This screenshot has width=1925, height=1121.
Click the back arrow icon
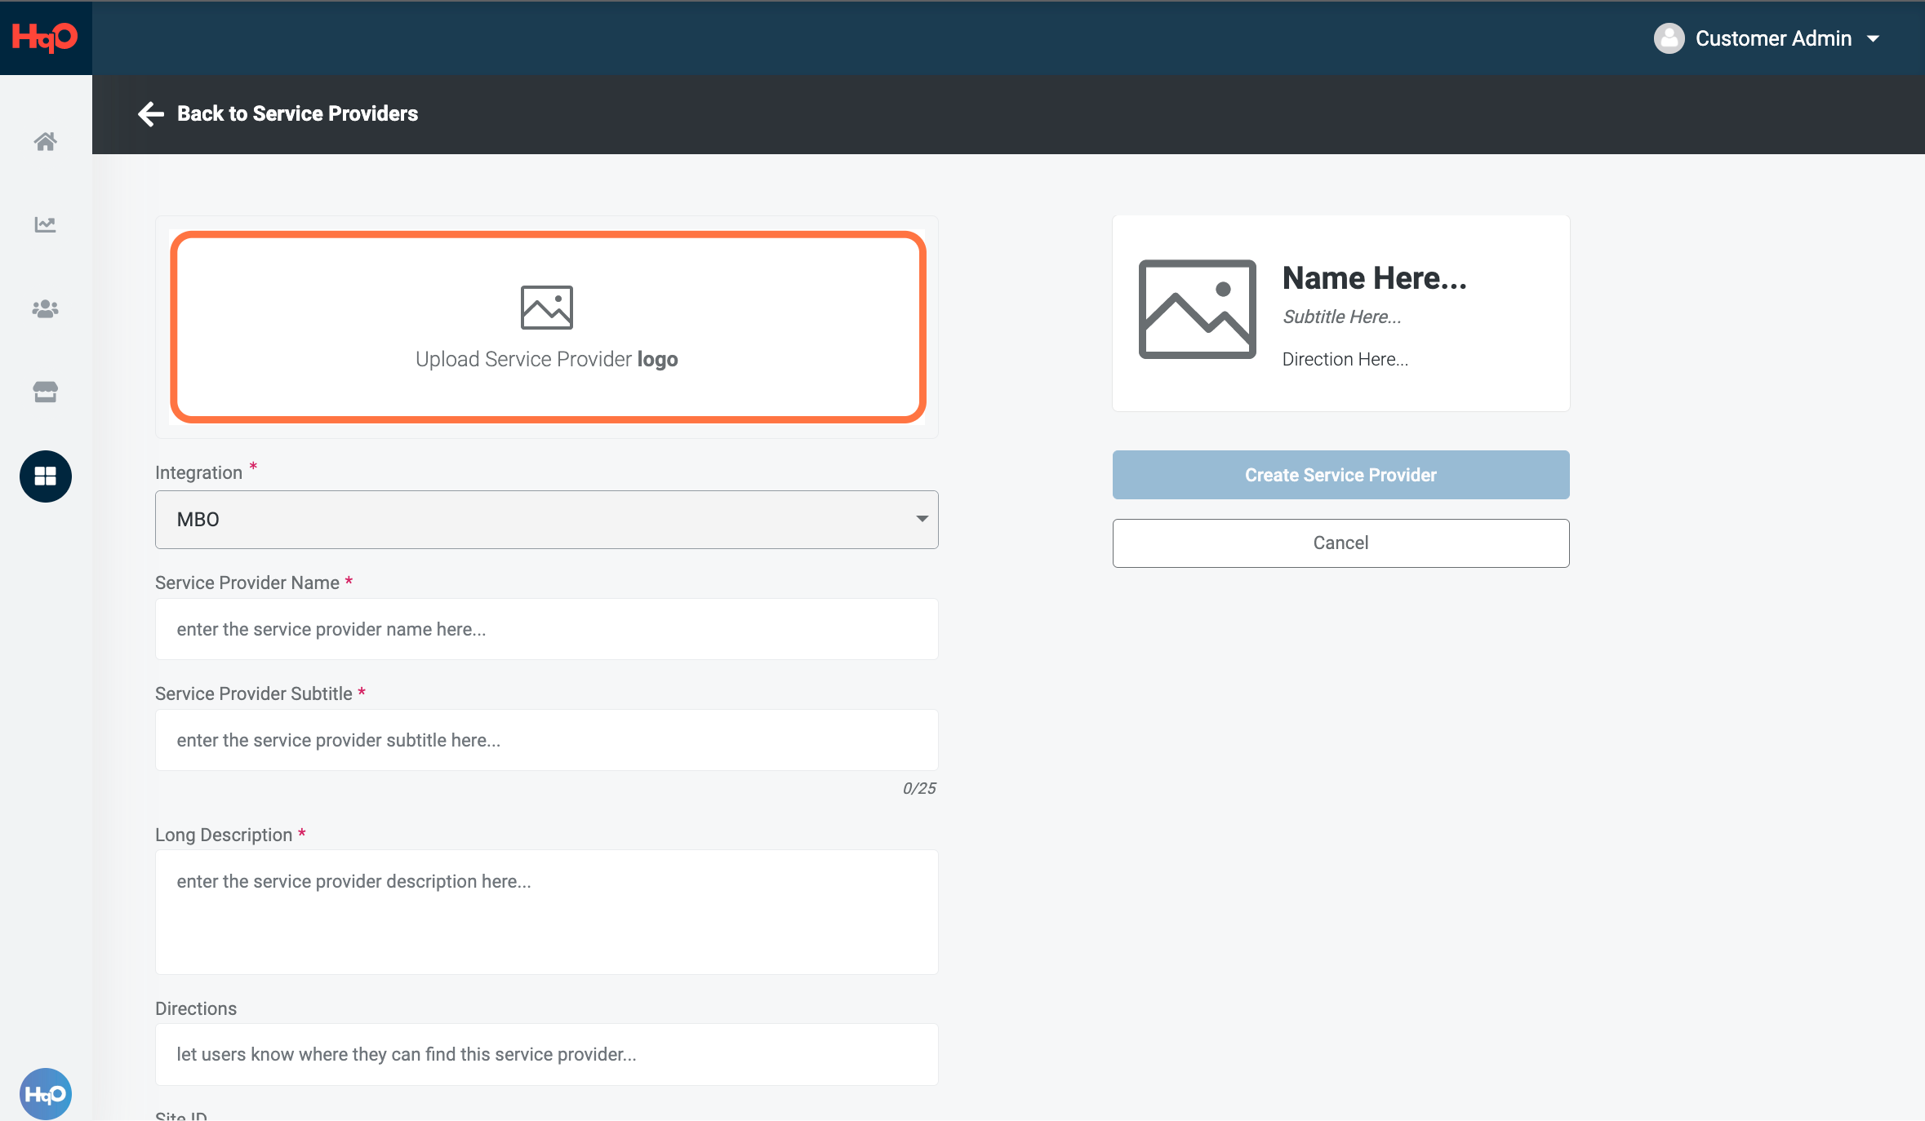(151, 113)
